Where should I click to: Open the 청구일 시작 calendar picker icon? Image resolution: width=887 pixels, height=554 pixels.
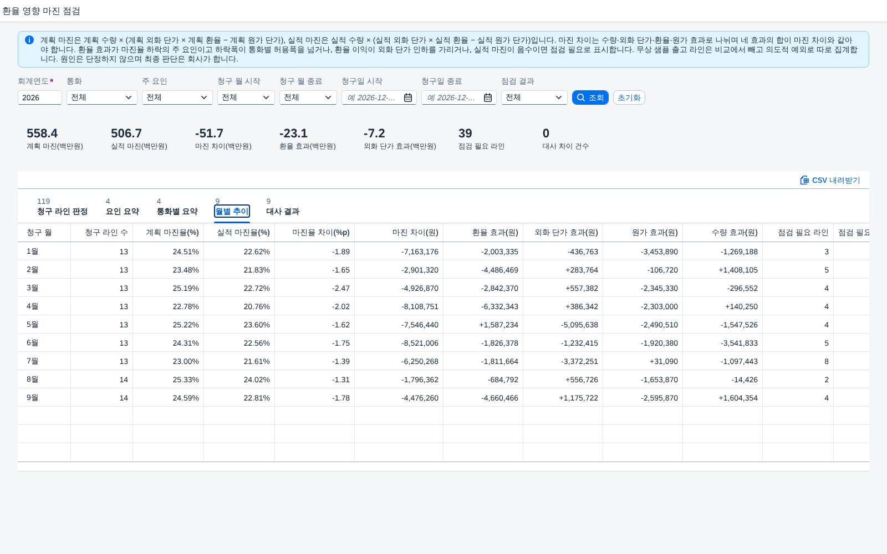click(x=408, y=98)
